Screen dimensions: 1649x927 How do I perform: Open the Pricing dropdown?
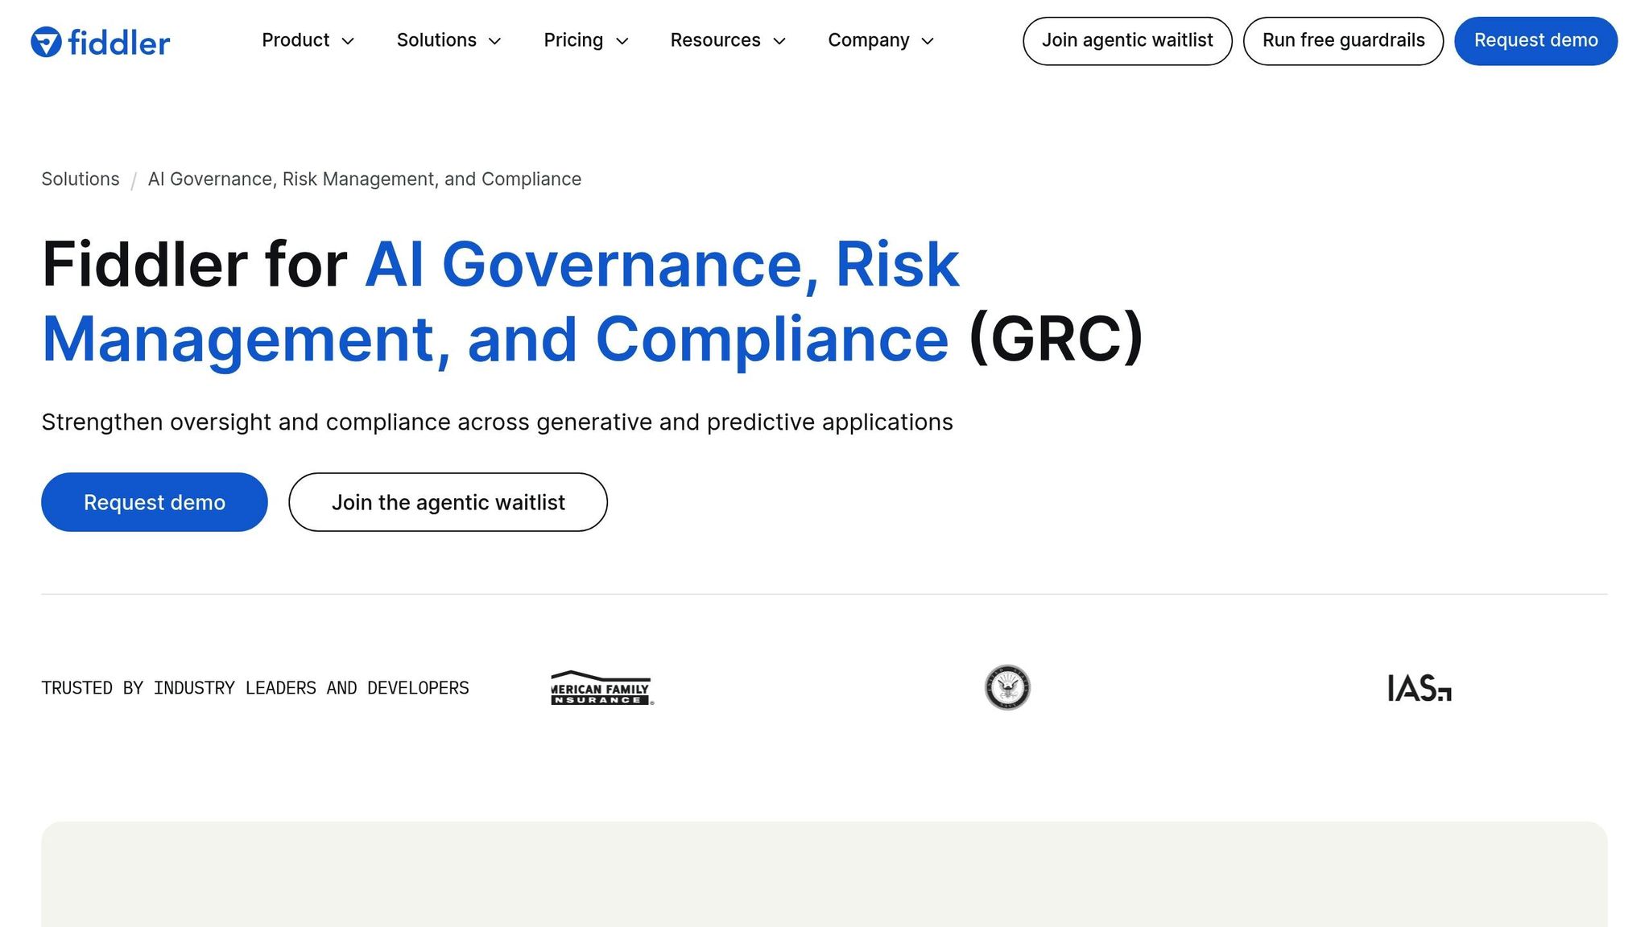[573, 40]
